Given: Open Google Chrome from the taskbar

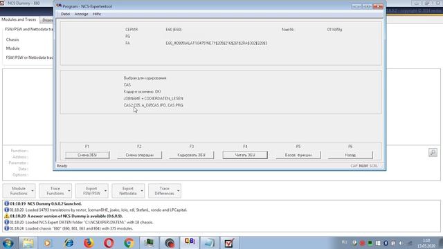Looking at the screenshot, I should coord(129,243).
